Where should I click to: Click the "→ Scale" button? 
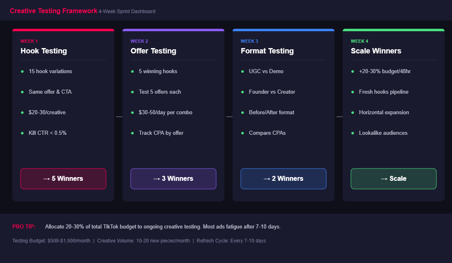pos(393,179)
